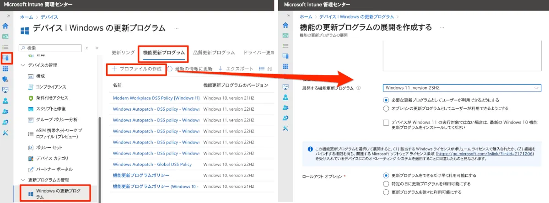Image resolution: width=549 pixels, height=203 pixels.
Task: Select オプションの更新プログラム radio option
Action: [386, 108]
